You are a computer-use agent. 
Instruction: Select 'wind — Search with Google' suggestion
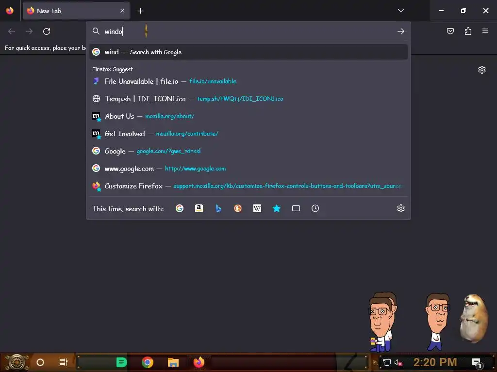tap(248, 52)
